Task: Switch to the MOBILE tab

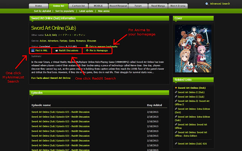Action: tap(98, 6)
